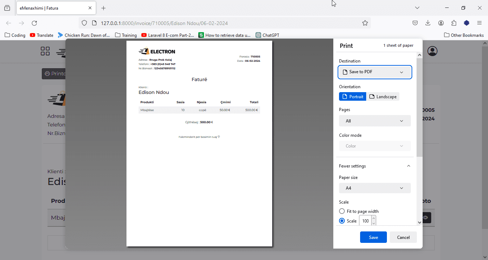The width and height of the screenshot is (488, 260).
Task: Open the Firefox account icon
Action: pyautogui.click(x=441, y=23)
